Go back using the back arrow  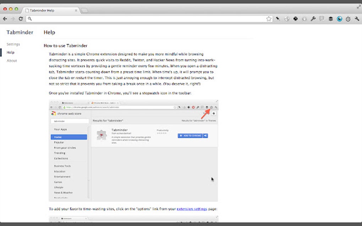tap(5, 19)
